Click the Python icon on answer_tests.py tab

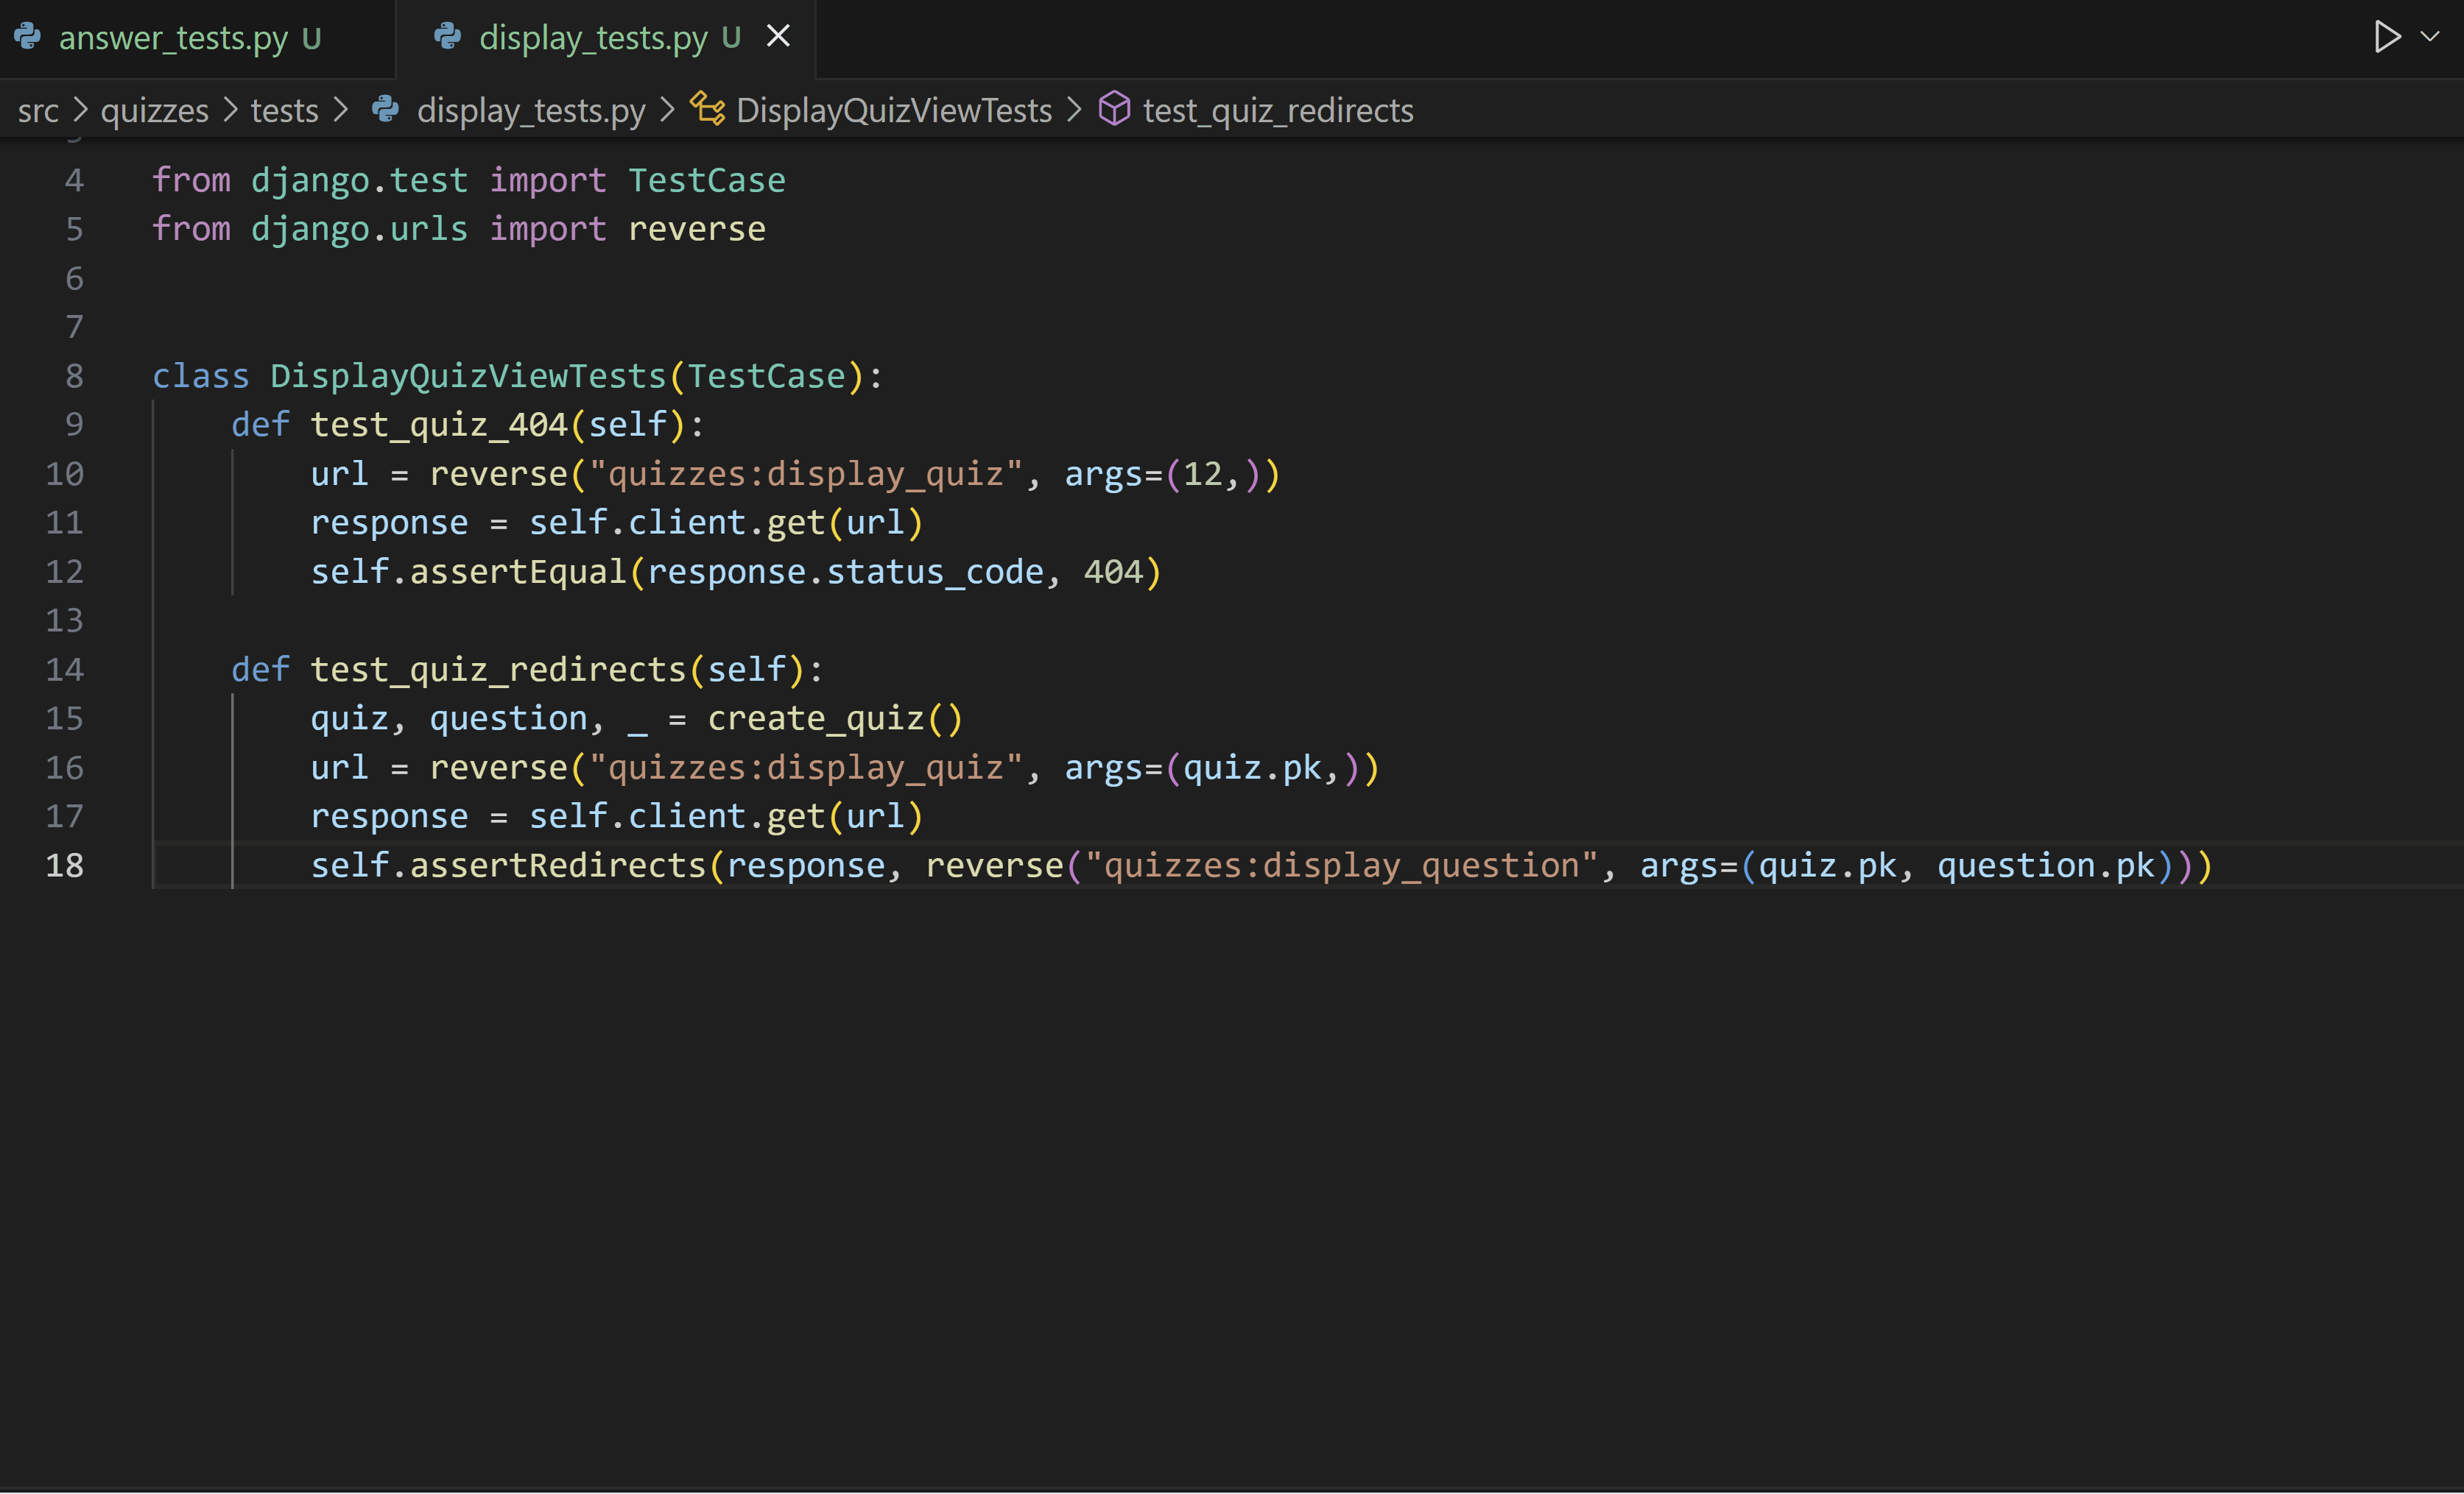point(28,37)
